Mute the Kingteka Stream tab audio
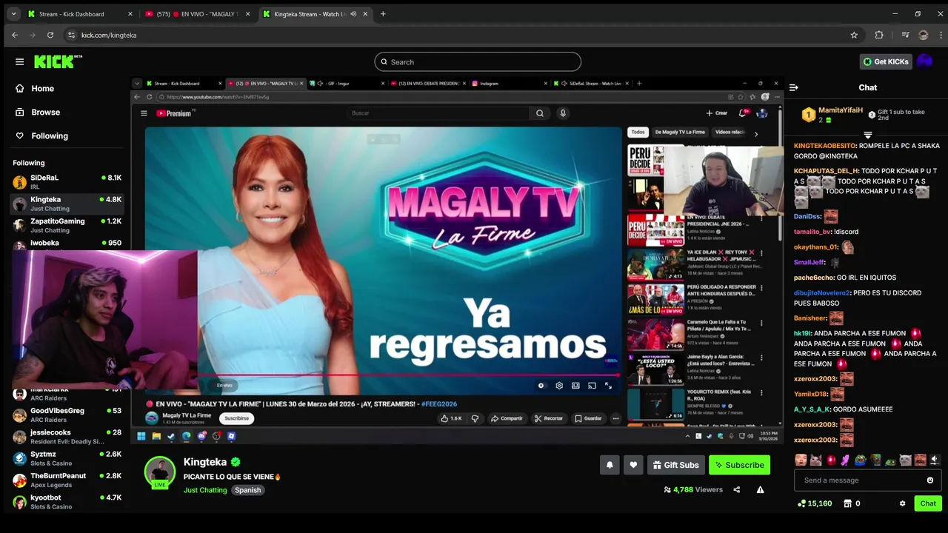The height and width of the screenshot is (533, 948). coord(353,14)
